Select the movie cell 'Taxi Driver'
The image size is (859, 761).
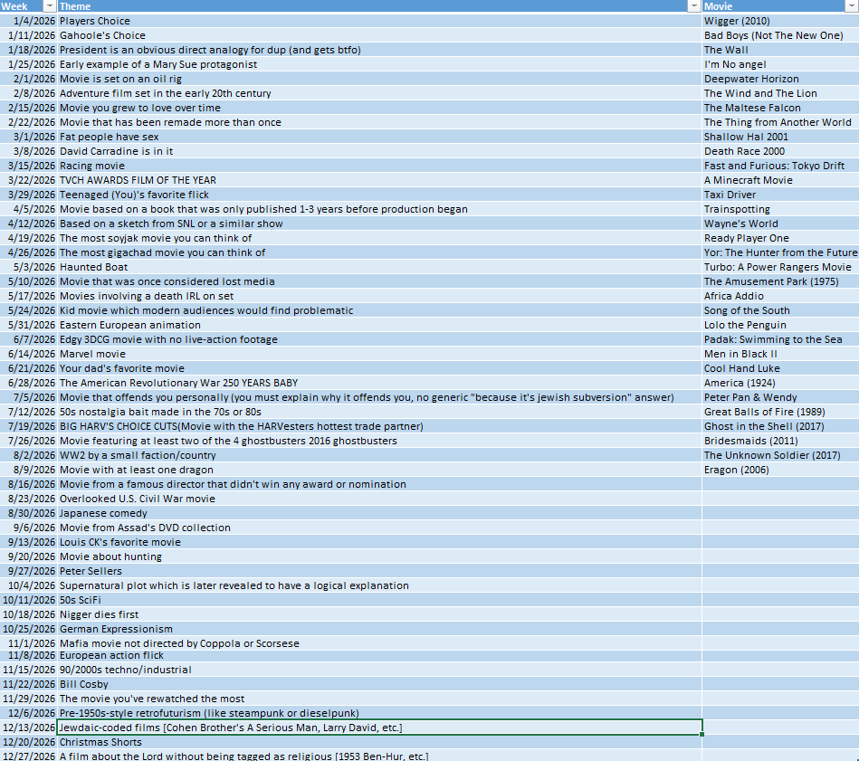pyautogui.click(x=780, y=195)
